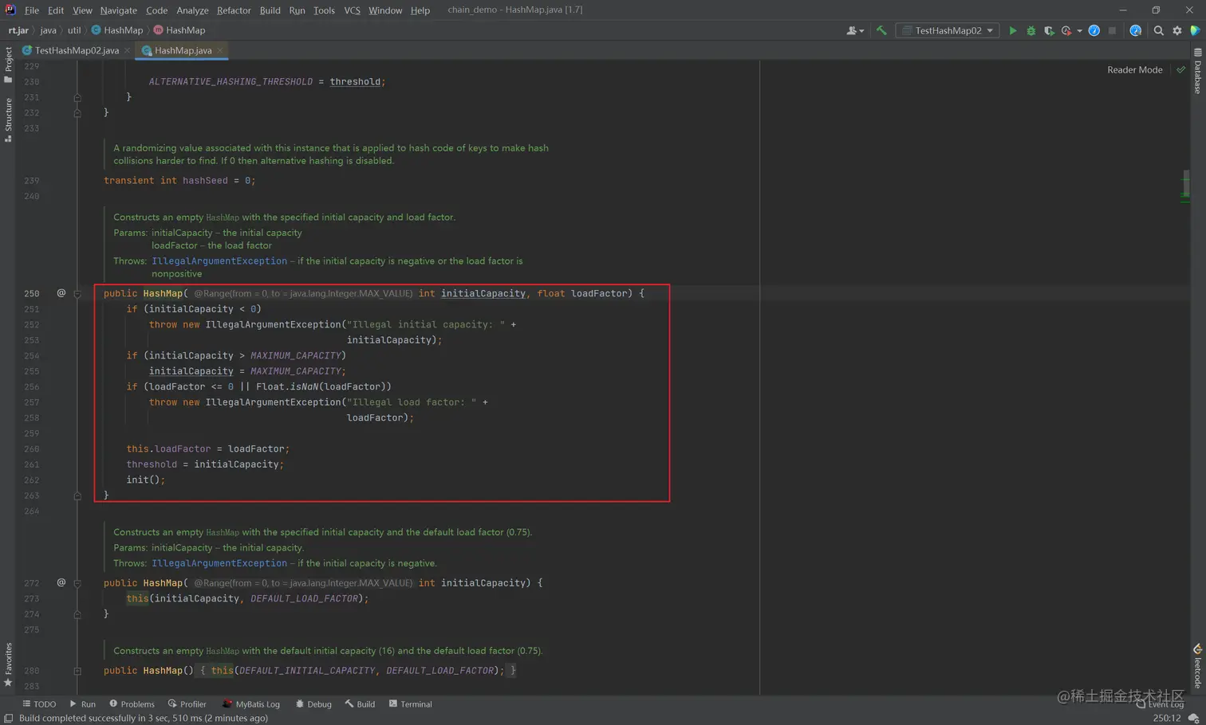Open IDE settings gear icon
This screenshot has width=1206, height=725.
point(1177,30)
